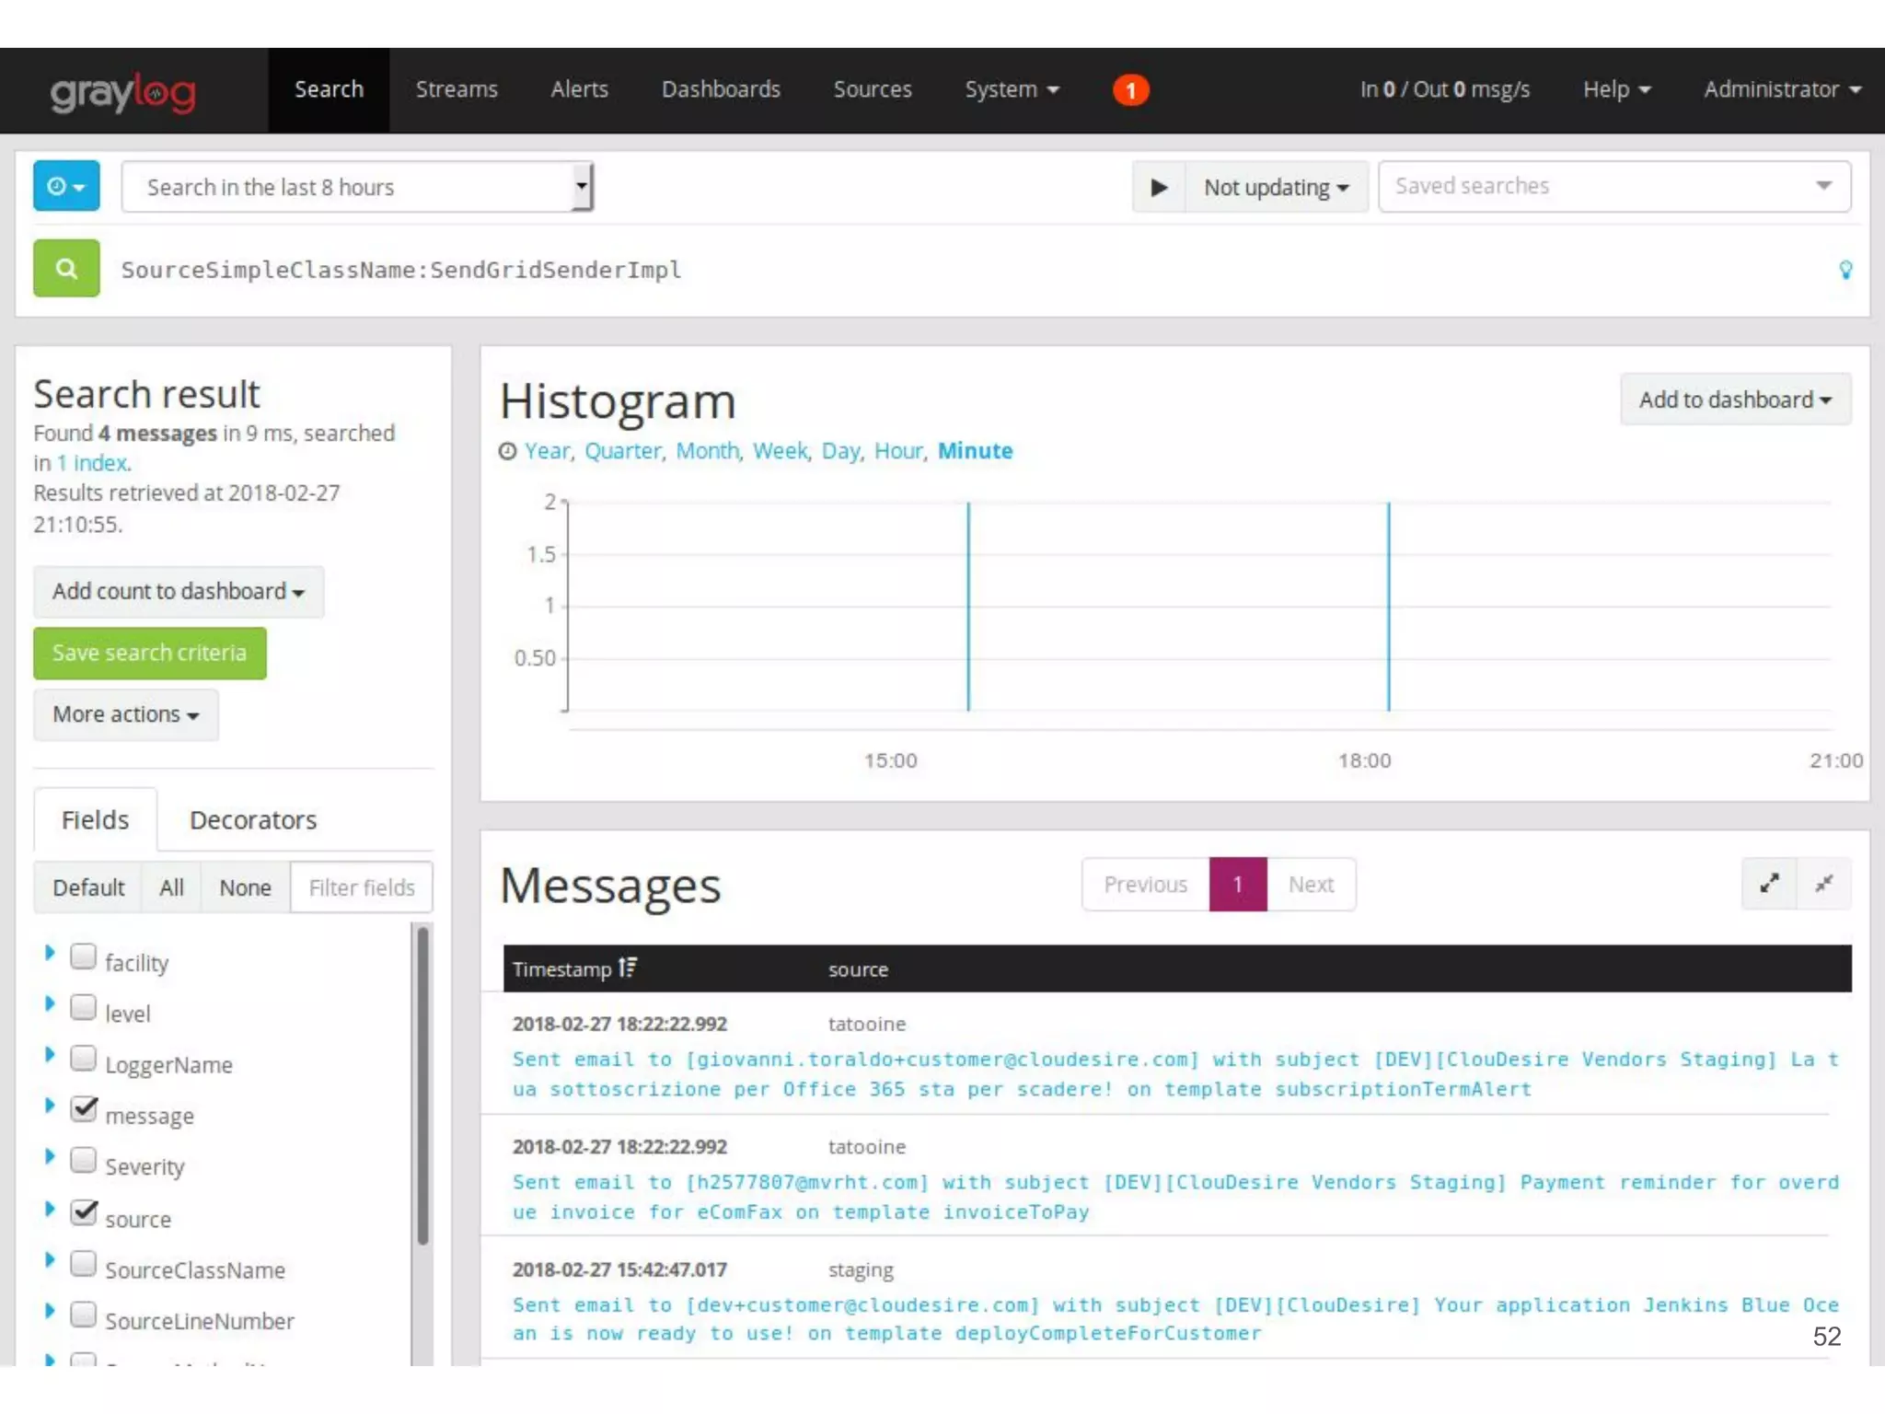
Task: Toggle Timestamp sort order icon
Action: click(x=628, y=968)
